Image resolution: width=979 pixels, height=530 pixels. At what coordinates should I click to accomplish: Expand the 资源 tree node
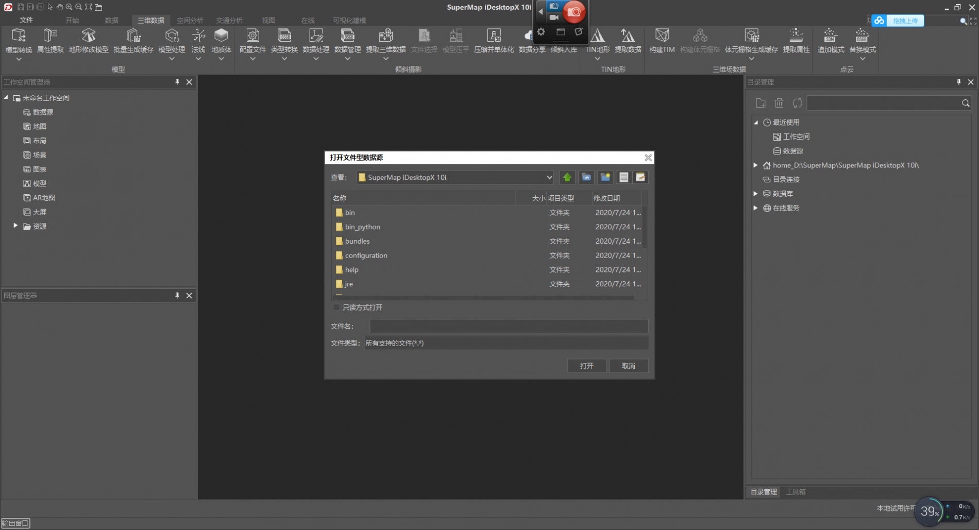click(15, 226)
